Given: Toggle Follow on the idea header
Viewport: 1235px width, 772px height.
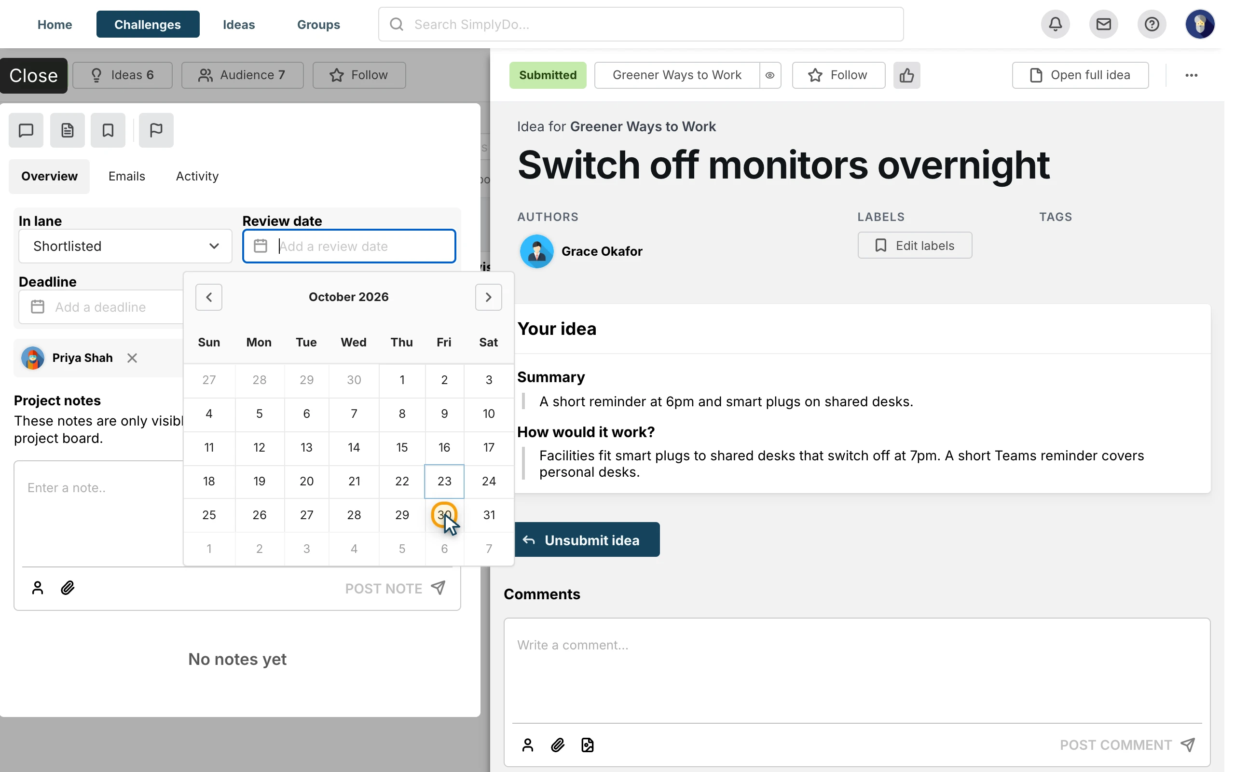Looking at the screenshot, I should coord(838,75).
